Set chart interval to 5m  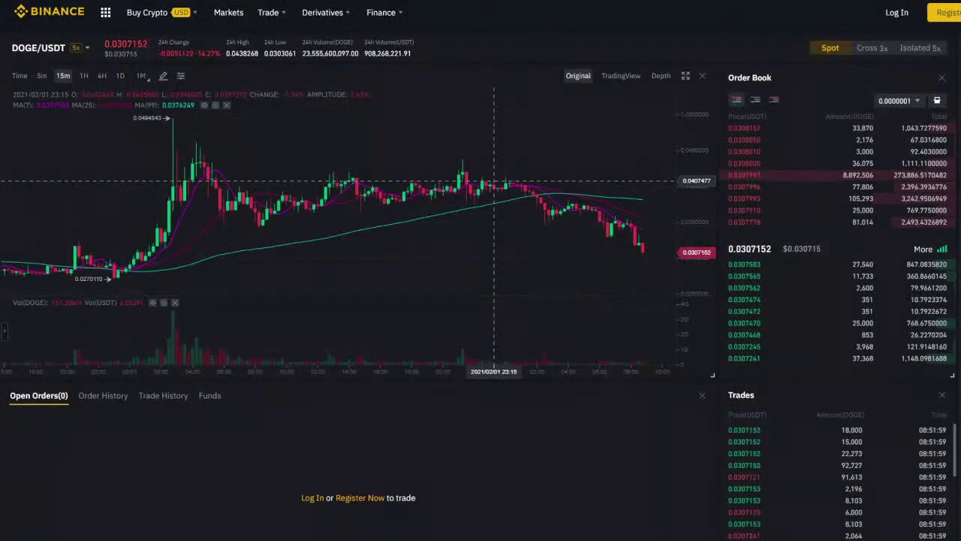pos(41,76)
